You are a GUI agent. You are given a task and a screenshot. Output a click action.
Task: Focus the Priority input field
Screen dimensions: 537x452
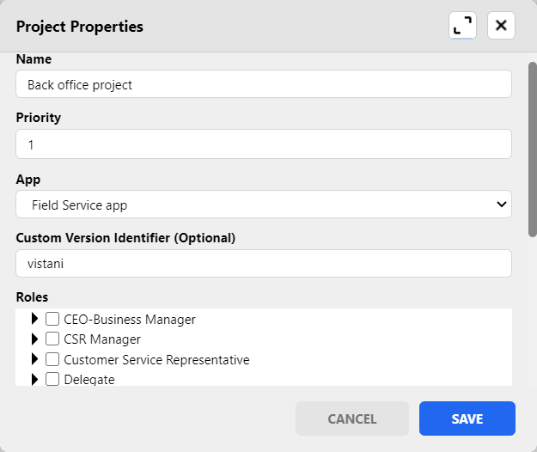click(264, 144)
